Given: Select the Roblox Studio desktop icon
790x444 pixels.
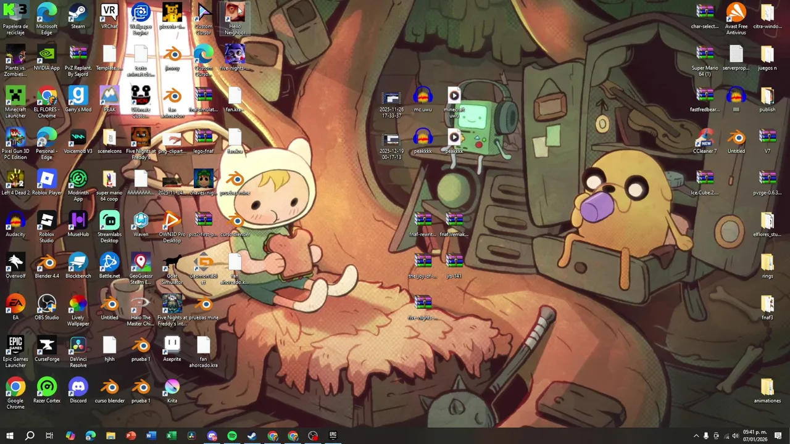Looking at the screenshot, I should [x=47, y=227].
